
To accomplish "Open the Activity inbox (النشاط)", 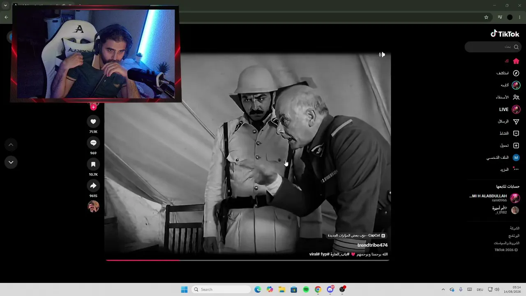I will (x=509, y=134).
